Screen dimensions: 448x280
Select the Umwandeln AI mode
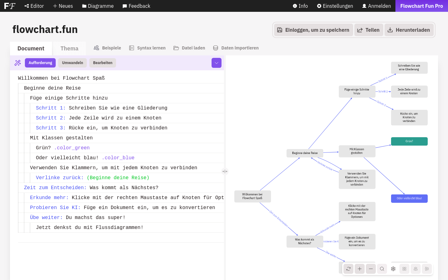coord(72,63)
